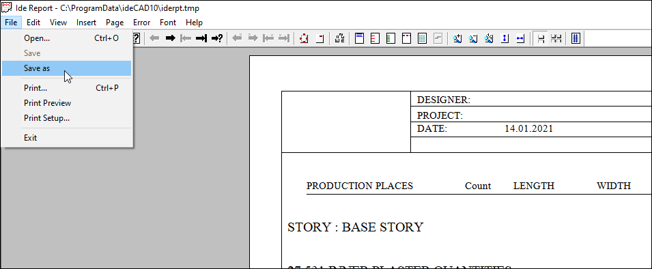
Task: Click grey next error arrow icon
Action: click(x=253, y=38)
